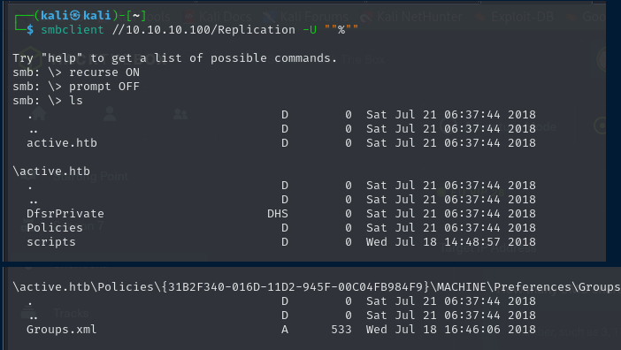Open the Exploit-DB bookmark
The height and width of the screenshot is (350, 621).
pos(523,17)
